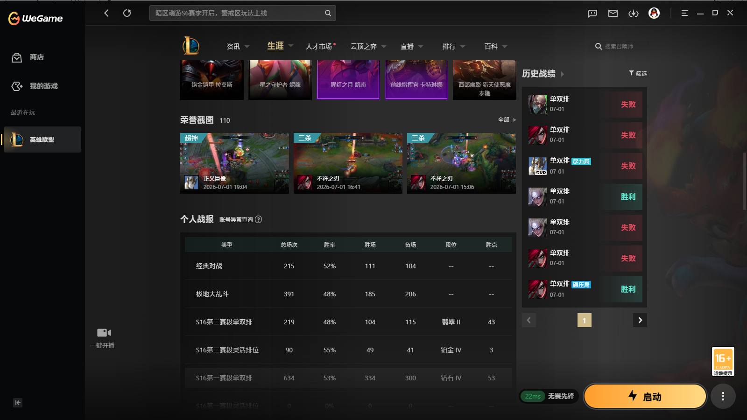Open 直播 tab
747x420 pixels.
(407, 47)
